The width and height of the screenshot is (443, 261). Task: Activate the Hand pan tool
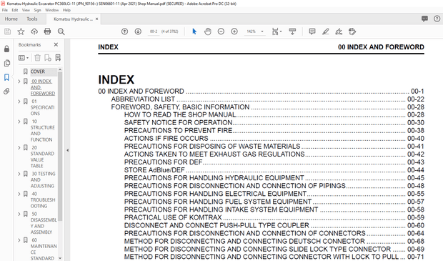click(x=208, y=31)
